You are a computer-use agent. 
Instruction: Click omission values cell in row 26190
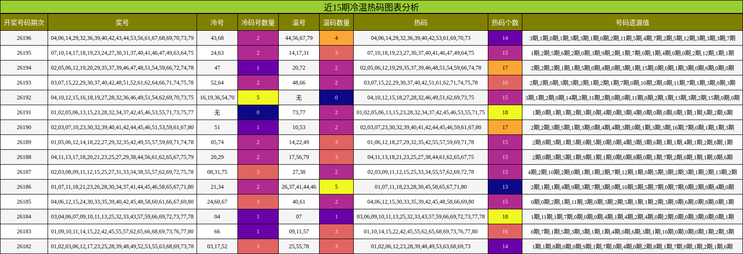[x=632, y=127]
